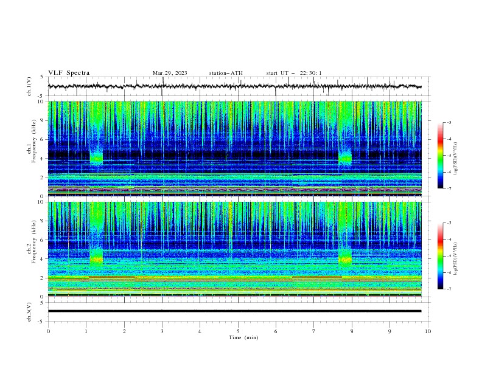This screenshot has width=482, height=372.
Task: Select the "start UT = 22:30:1" text
Action: tap(294, 73)
